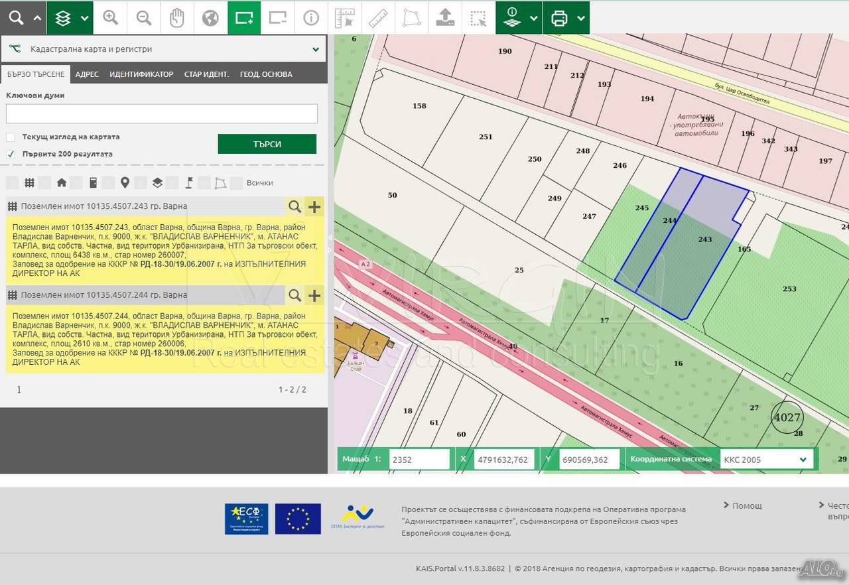Click the results page number 1
This screenshot has height=585, width=849.
click(19, 390)
